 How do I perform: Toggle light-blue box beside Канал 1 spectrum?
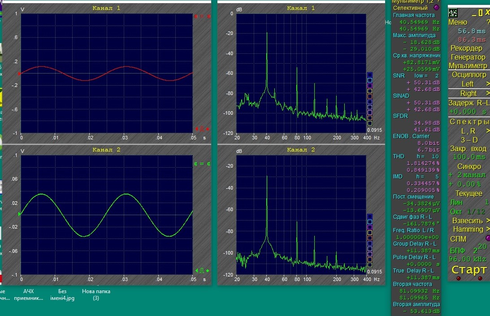click(370, 80)
